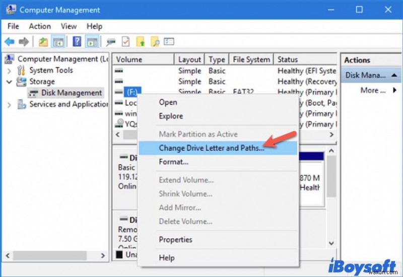The image size is (403, 277).
Task: Minimize the Computer Management window
Action: coord(331,10)
